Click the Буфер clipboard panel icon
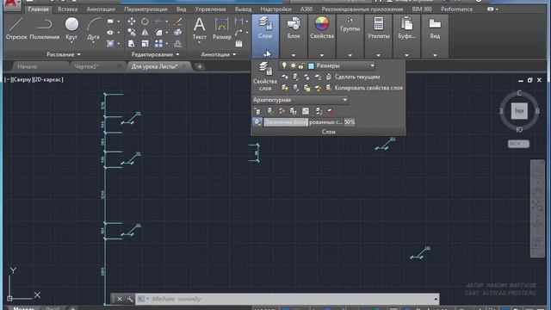This screenshot has height=310, width=551. (406, 28)
